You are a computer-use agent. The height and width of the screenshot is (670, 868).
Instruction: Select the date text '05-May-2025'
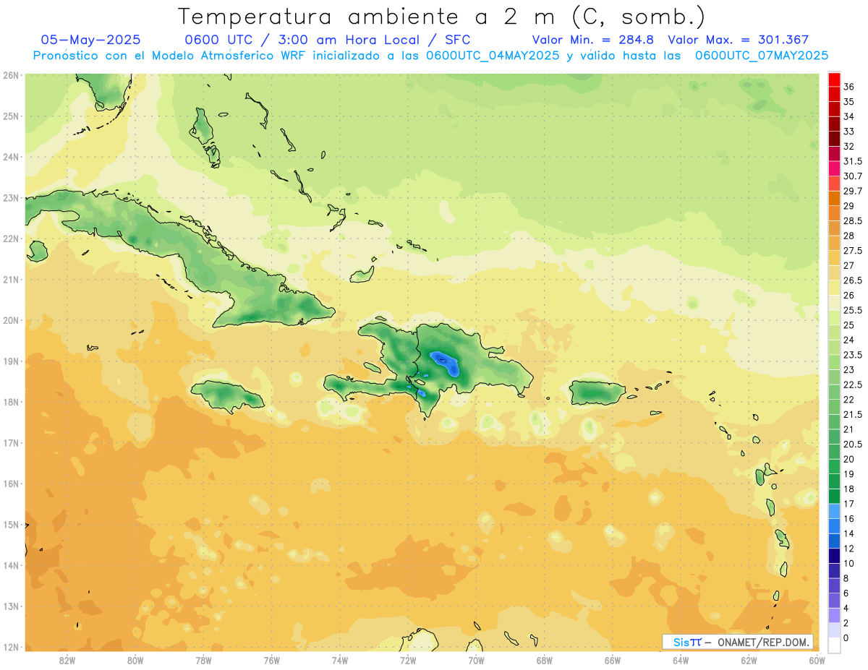click(x=90, y=40)
